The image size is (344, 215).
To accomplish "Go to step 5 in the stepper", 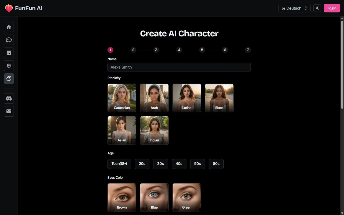I will (202, 50).
